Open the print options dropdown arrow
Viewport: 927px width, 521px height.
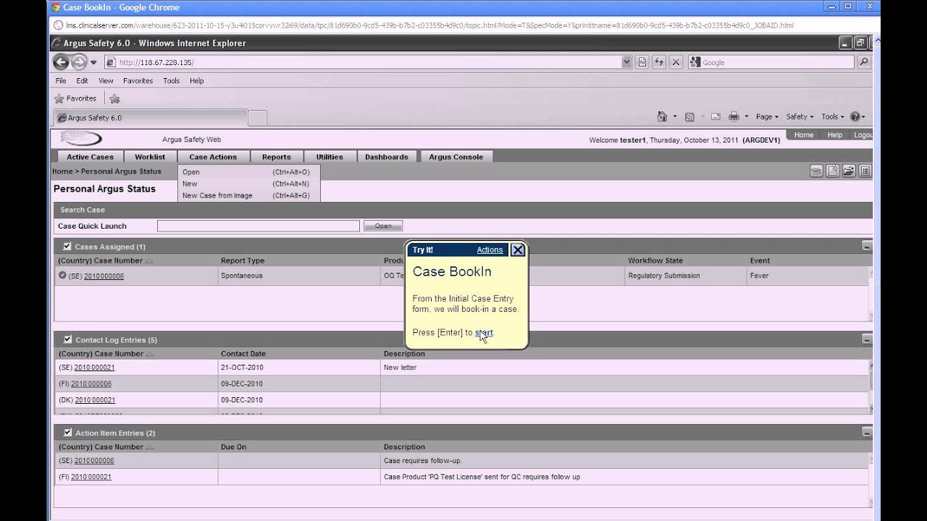pyautogui.click(x=747, y=117)
